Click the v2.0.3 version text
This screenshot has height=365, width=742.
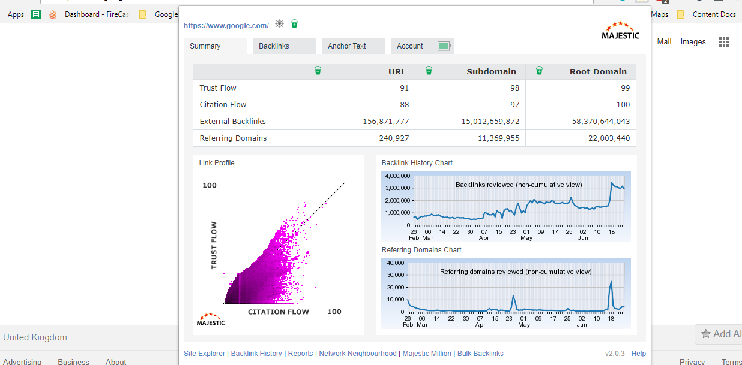615,354
